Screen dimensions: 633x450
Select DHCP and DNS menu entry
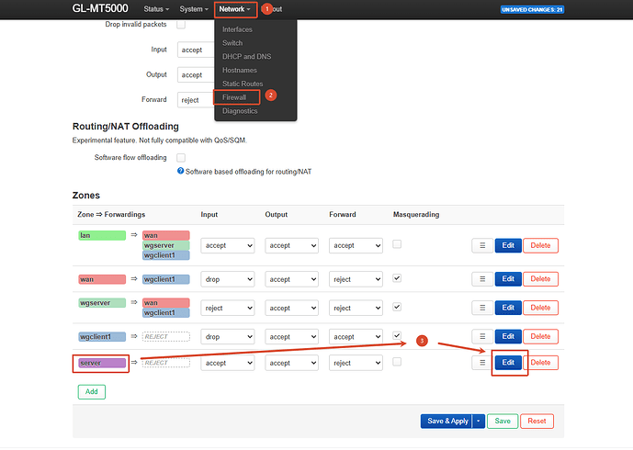pos(246,57)
